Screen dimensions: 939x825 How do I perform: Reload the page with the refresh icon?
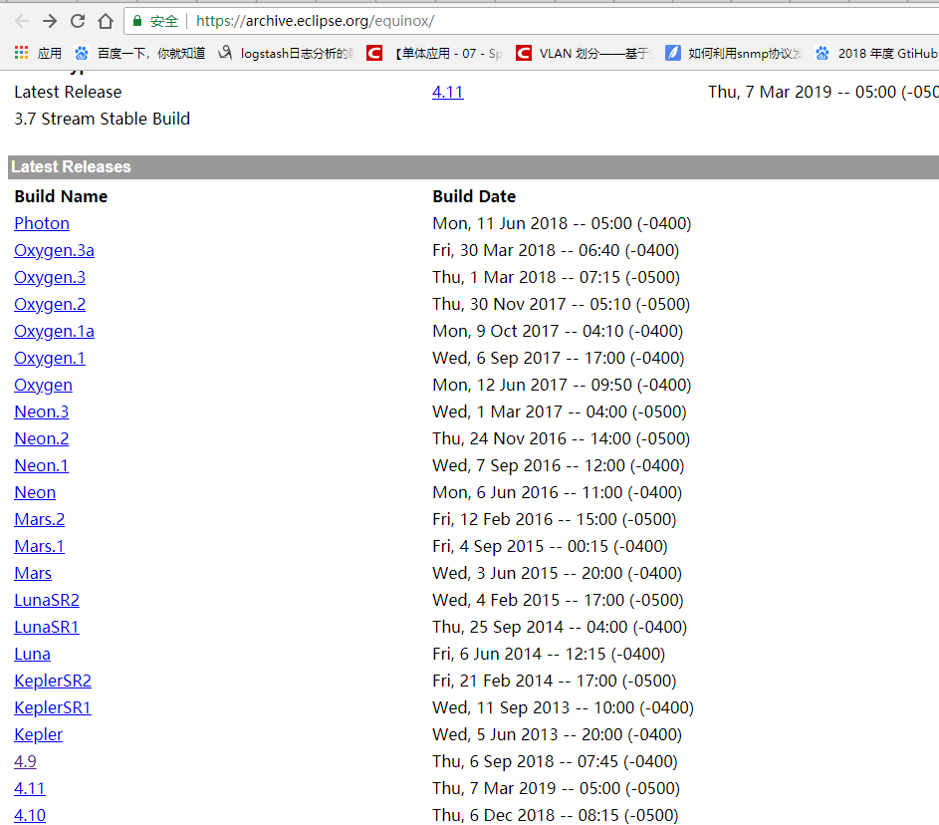[x=78, y=22]
